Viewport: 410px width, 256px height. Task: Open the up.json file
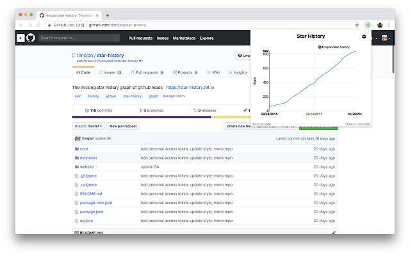tap(86, 221)
